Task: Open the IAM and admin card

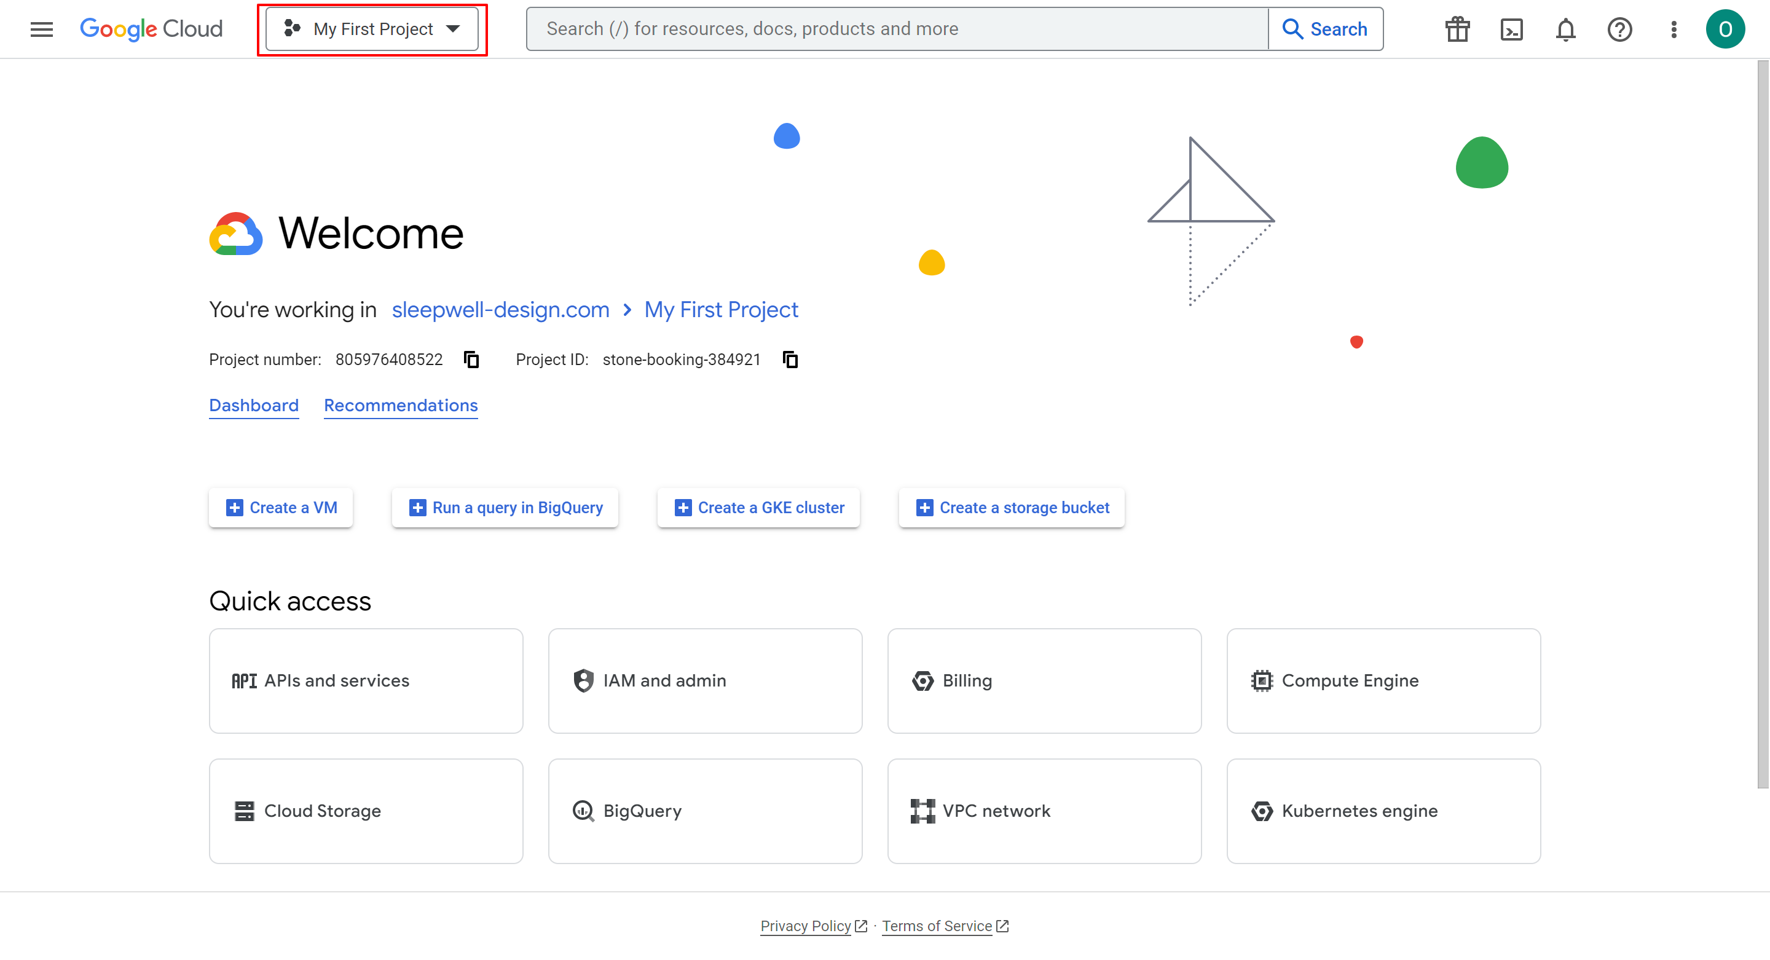Action: coord(705,680)
